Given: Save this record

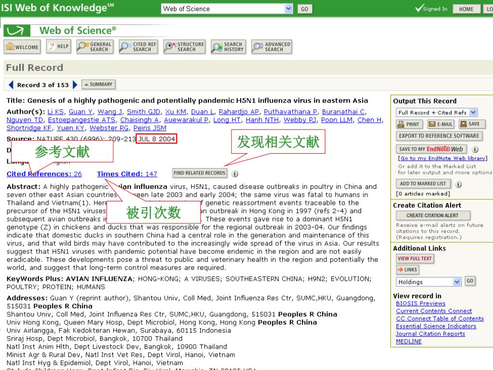Looking at the screenshot, I should point(472,124).
